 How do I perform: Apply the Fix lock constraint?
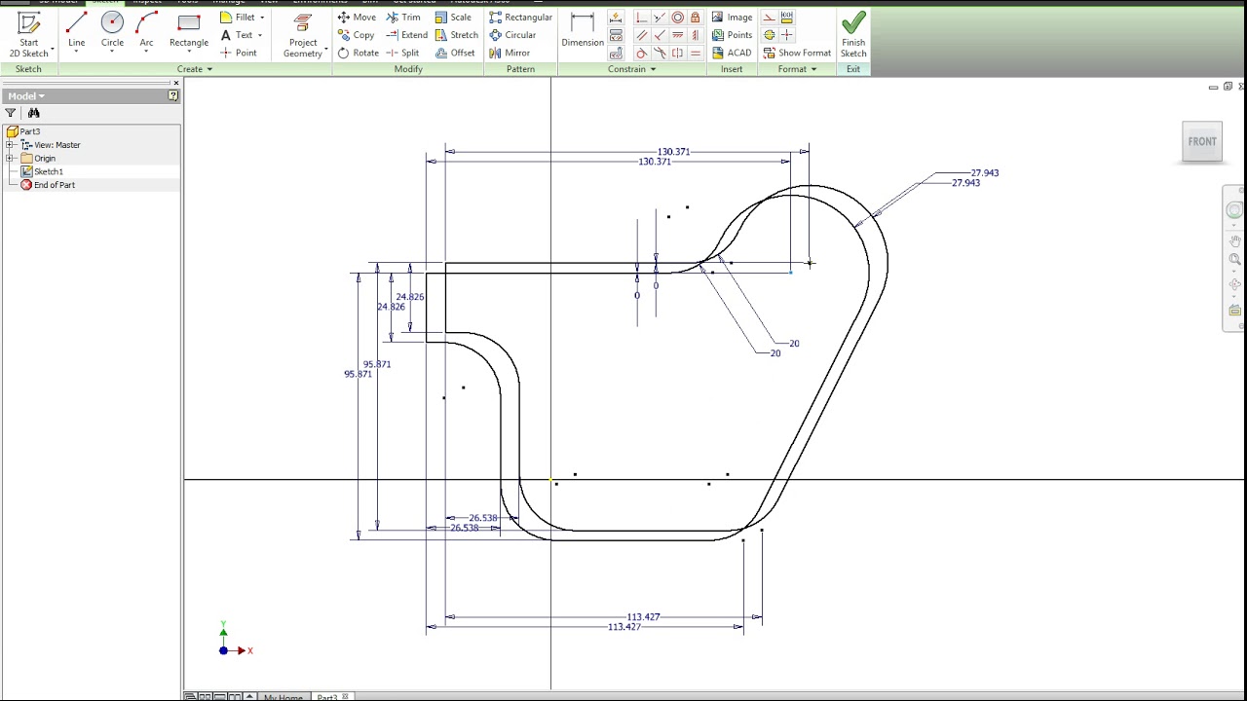point(696,18)
